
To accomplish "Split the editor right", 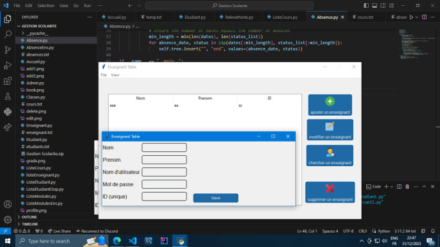I will pos(424,17).
